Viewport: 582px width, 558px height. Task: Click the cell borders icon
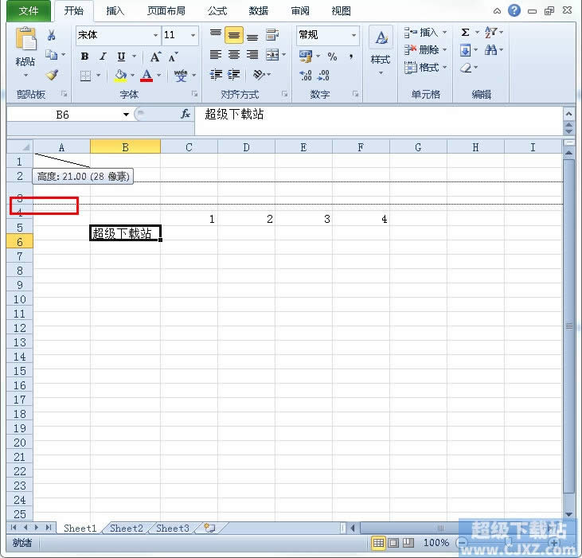pyautogui.click(x=85, y=76)
